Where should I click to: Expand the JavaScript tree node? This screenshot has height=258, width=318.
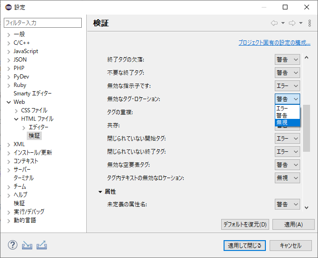(9, 52)
